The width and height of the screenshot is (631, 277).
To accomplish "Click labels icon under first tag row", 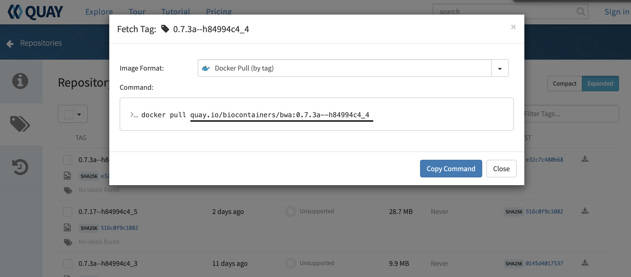I will click(x=68, y=190).
